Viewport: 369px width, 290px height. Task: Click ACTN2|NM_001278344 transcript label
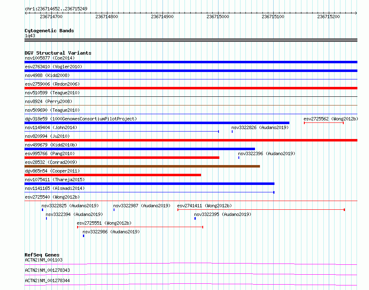47,280
